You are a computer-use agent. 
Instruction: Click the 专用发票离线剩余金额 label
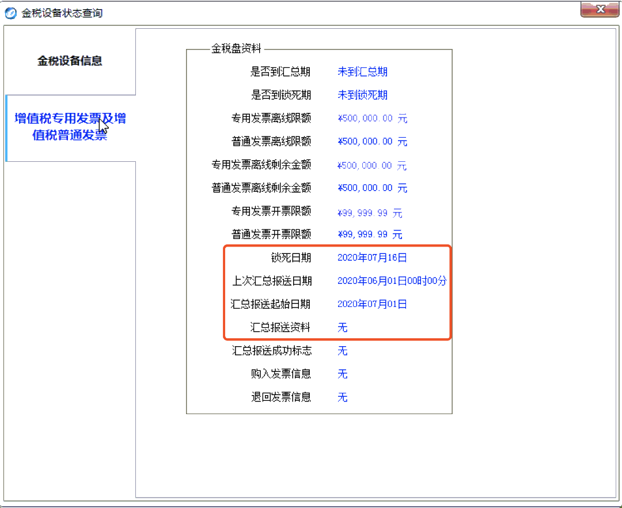point(261,165)
